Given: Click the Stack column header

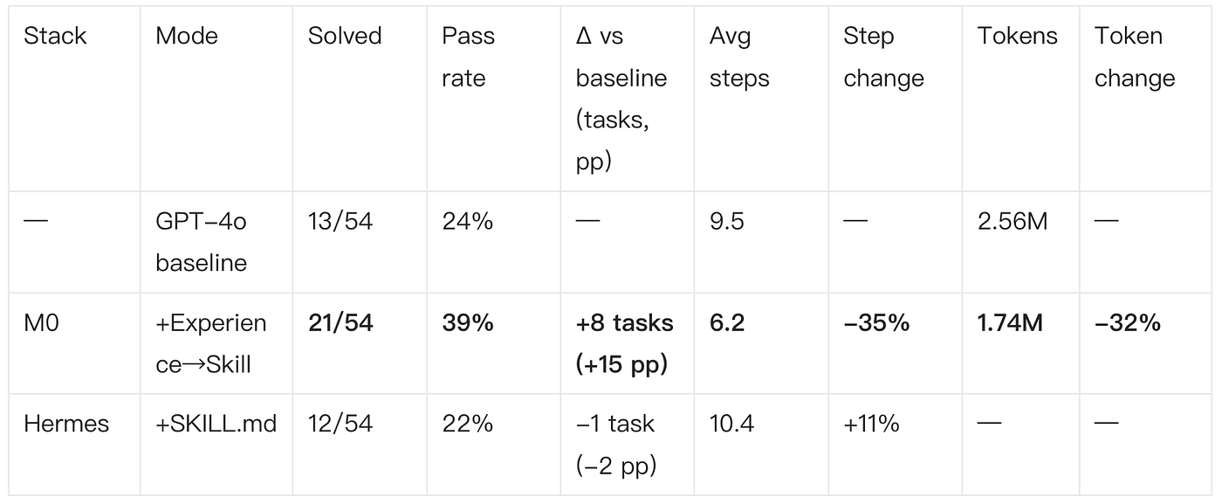Looking at the screenshot, I should point(55,36).
